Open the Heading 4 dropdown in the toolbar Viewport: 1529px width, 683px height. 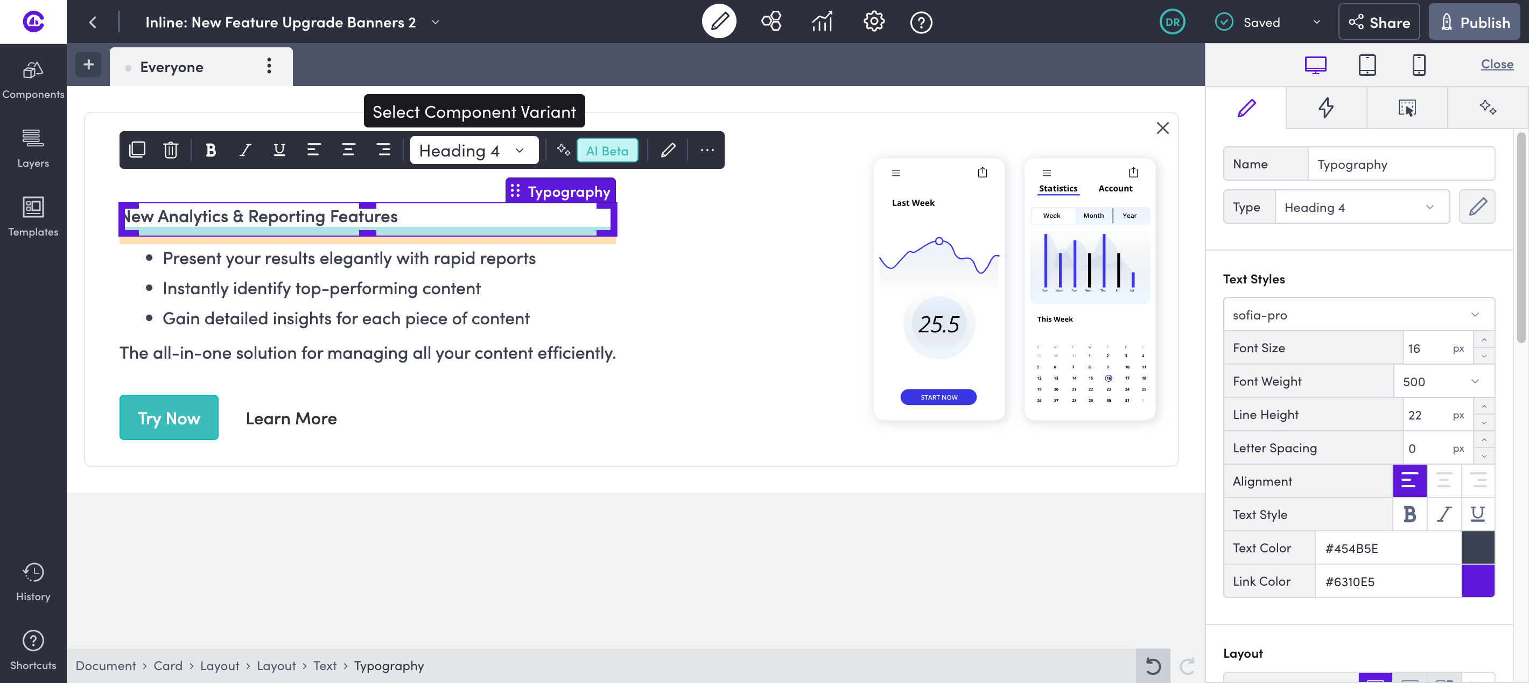point(473,150)
